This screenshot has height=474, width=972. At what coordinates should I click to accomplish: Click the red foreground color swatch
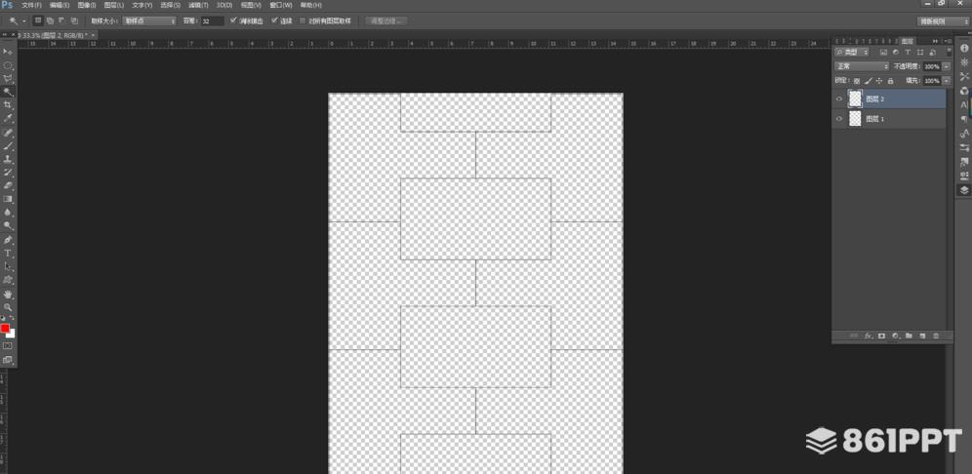[5, 328]
